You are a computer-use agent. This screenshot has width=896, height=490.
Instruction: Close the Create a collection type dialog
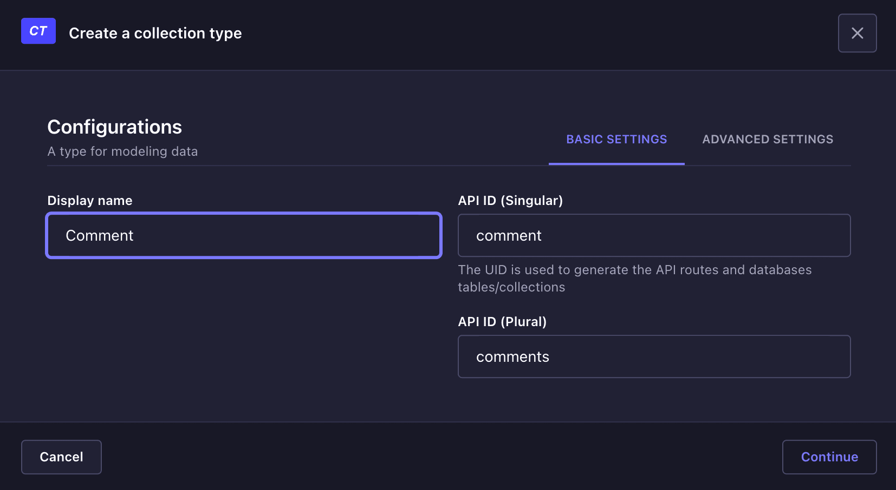[x=857, y=33]
